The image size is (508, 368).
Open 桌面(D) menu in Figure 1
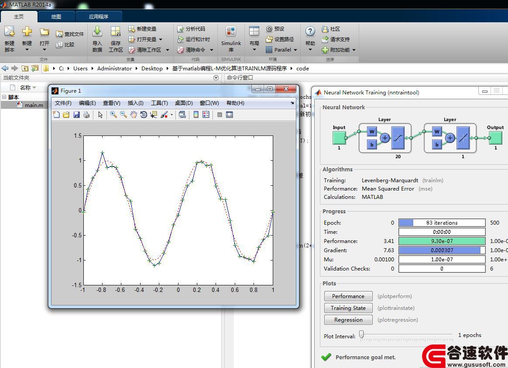[184, 103]
